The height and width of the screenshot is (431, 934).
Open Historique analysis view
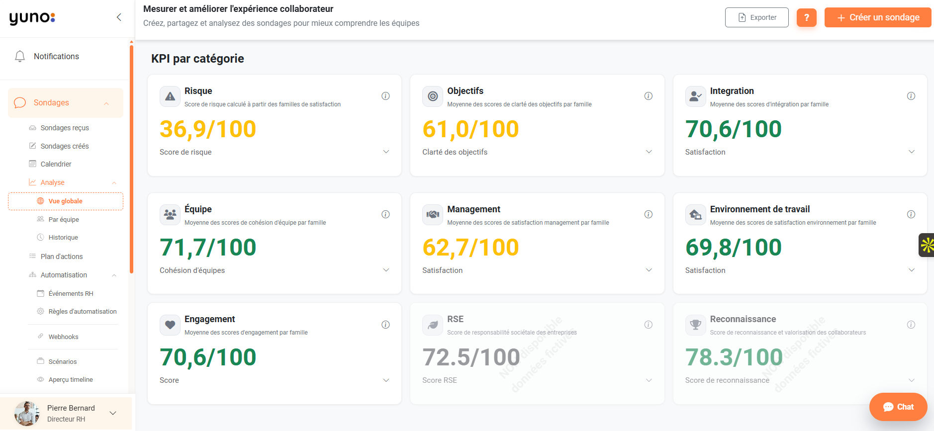pos(63,238)
